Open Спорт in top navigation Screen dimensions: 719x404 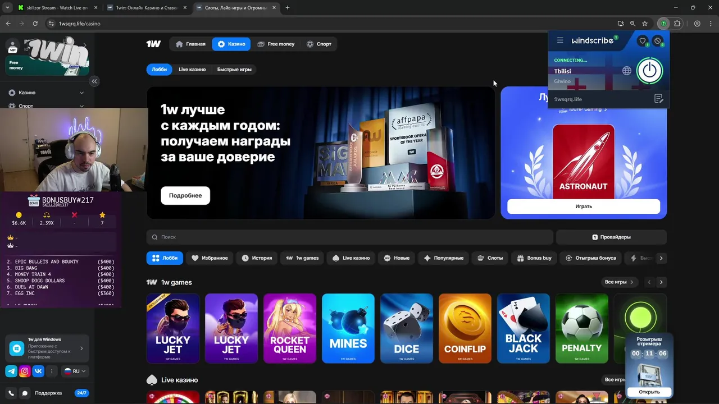tap(319, 44)
